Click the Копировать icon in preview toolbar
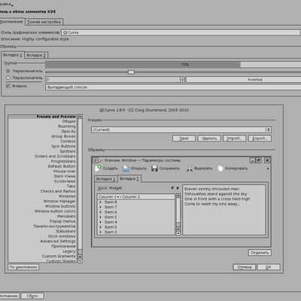The image size is (301, 301). 220,169
